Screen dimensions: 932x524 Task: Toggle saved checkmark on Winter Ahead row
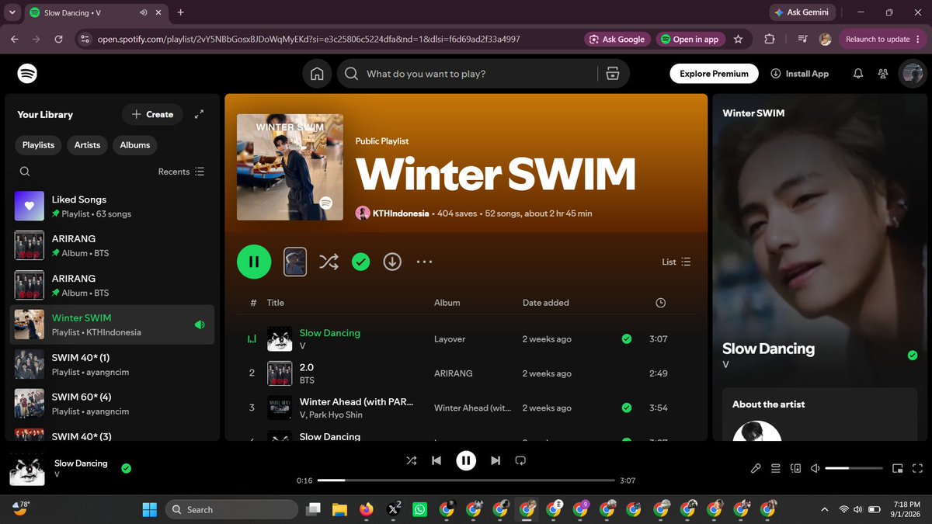627,408
